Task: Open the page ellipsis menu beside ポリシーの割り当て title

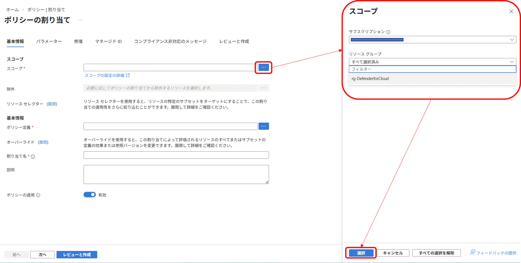Action: [80, 20]
